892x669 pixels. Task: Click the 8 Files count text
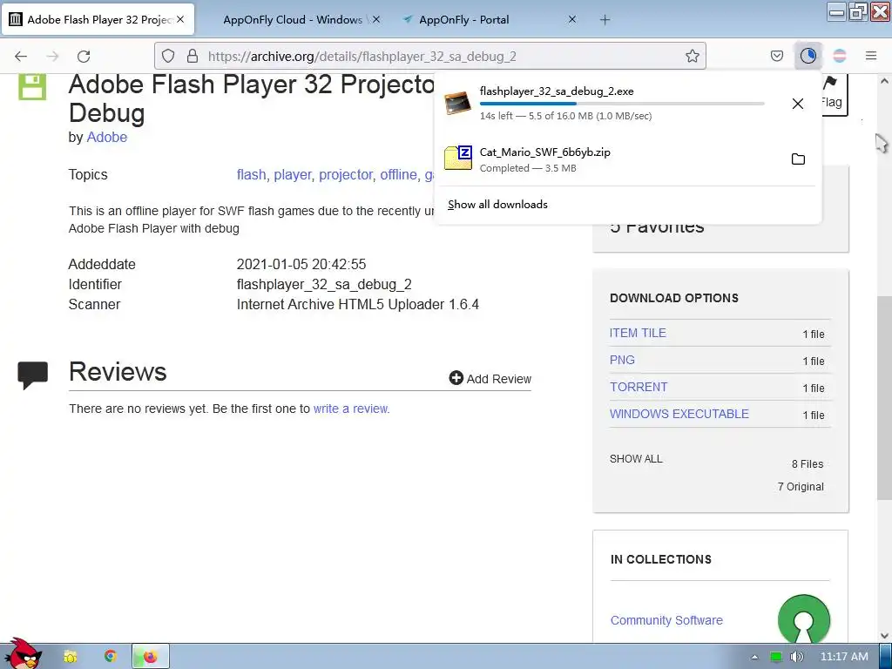pos(808,463)
